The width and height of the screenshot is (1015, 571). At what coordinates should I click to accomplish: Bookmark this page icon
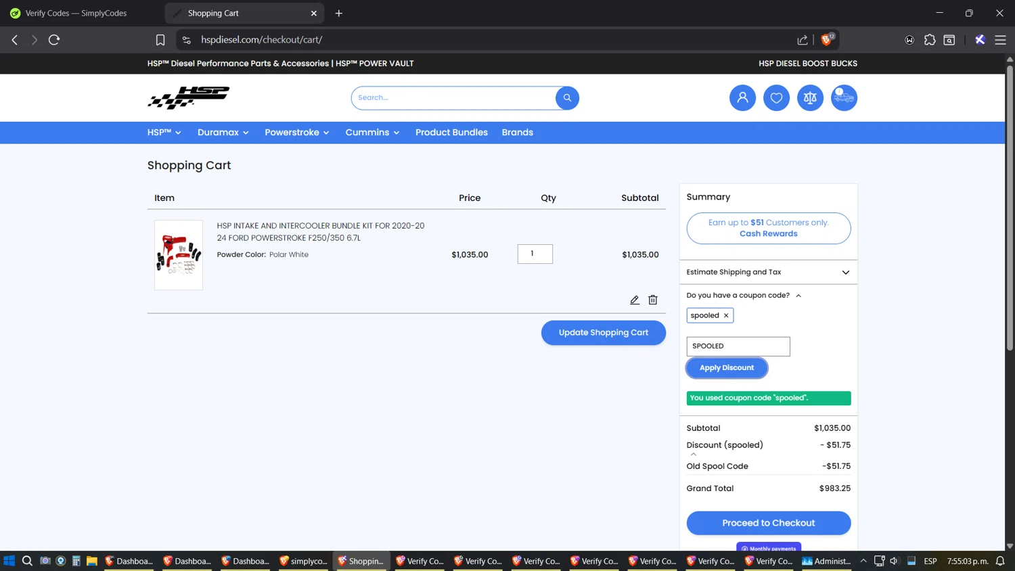point(160,40)
